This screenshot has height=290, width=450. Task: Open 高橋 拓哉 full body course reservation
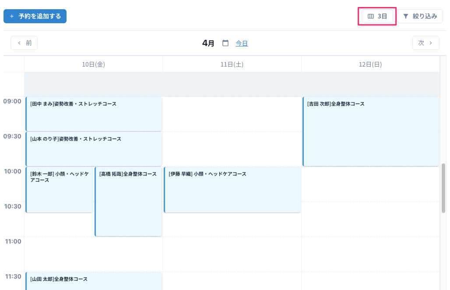(x=128, y=202)
